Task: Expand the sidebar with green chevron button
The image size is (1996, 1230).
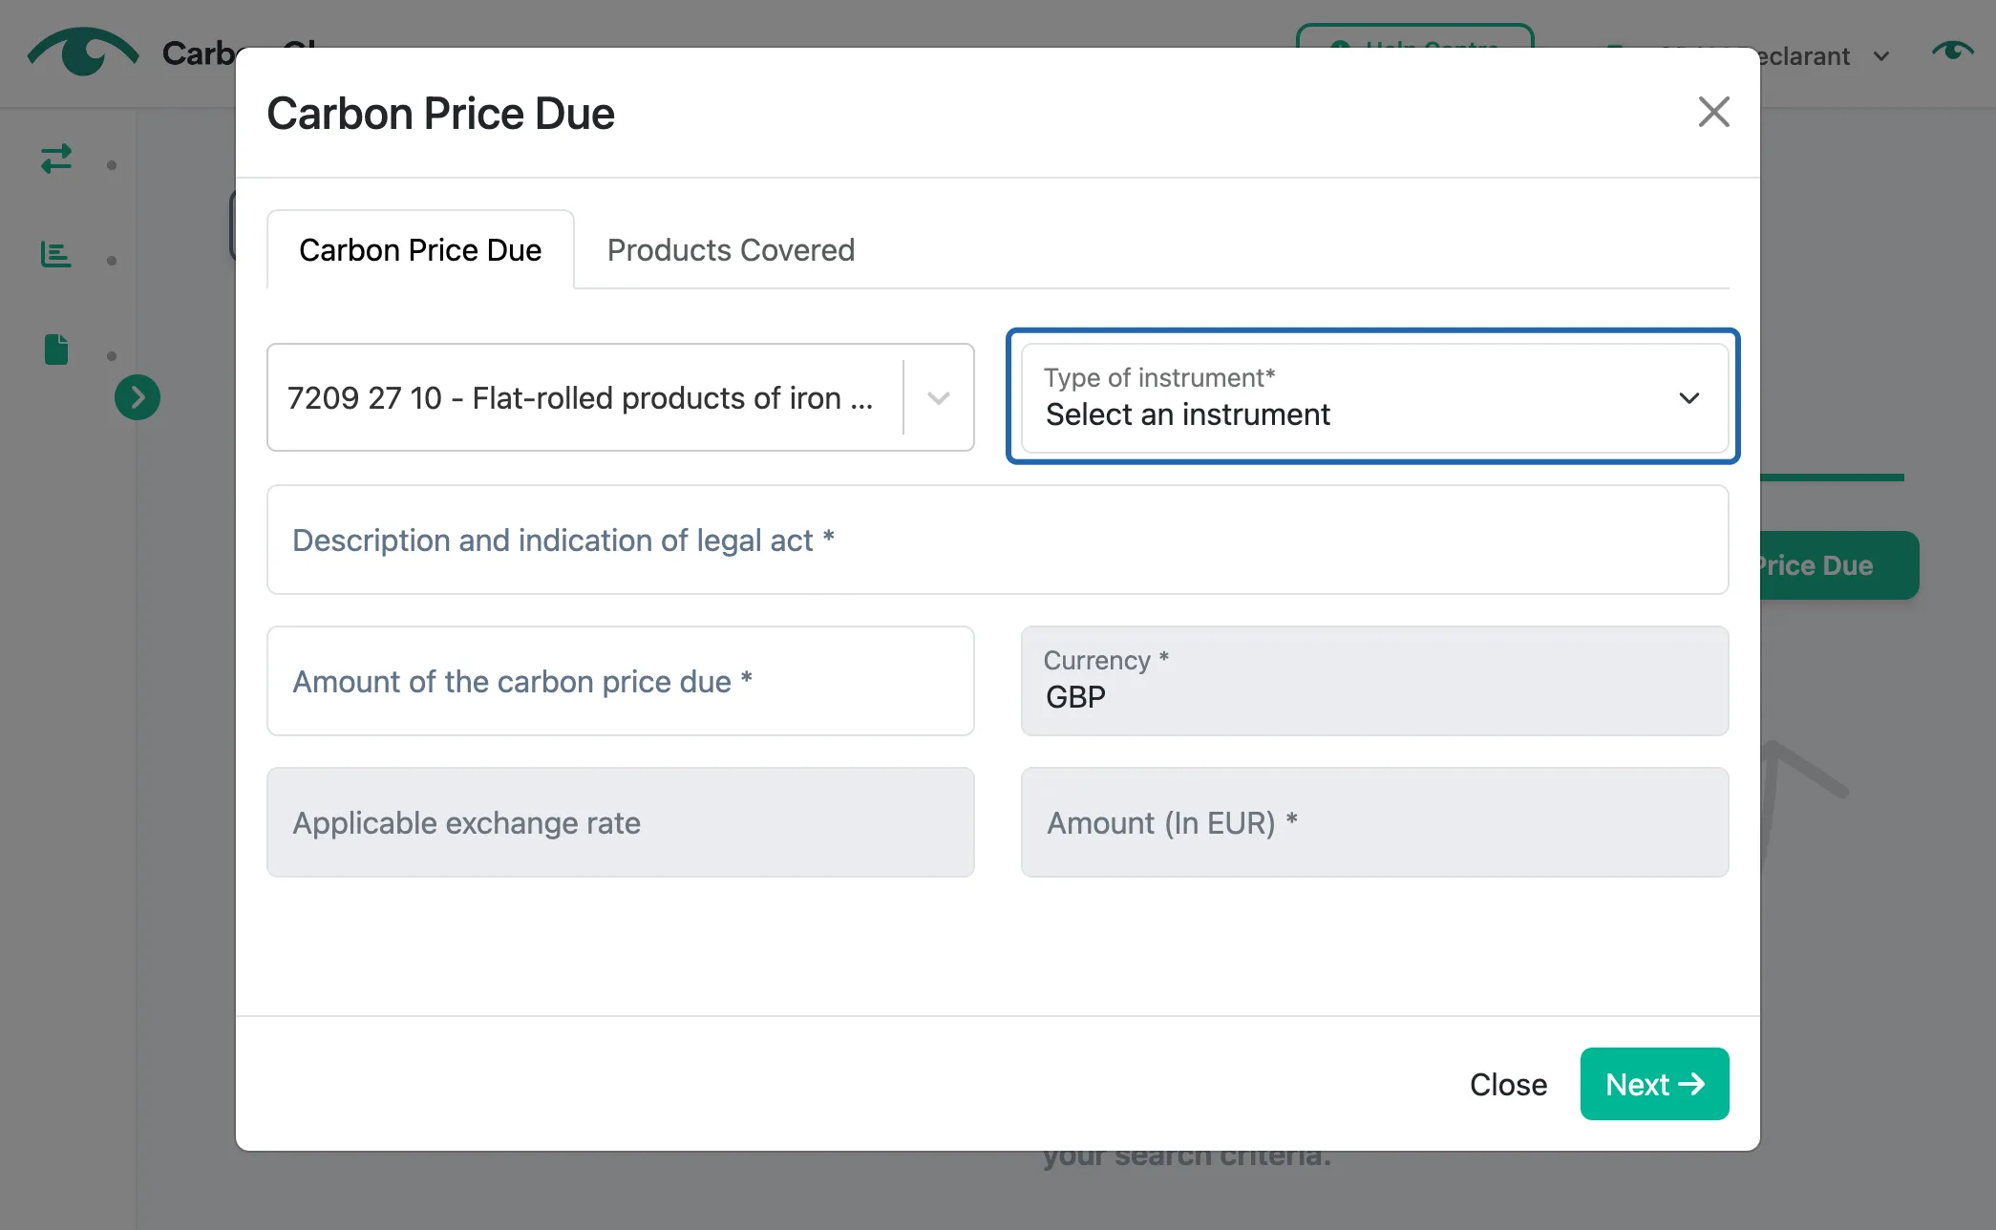Action: (138, 397)
